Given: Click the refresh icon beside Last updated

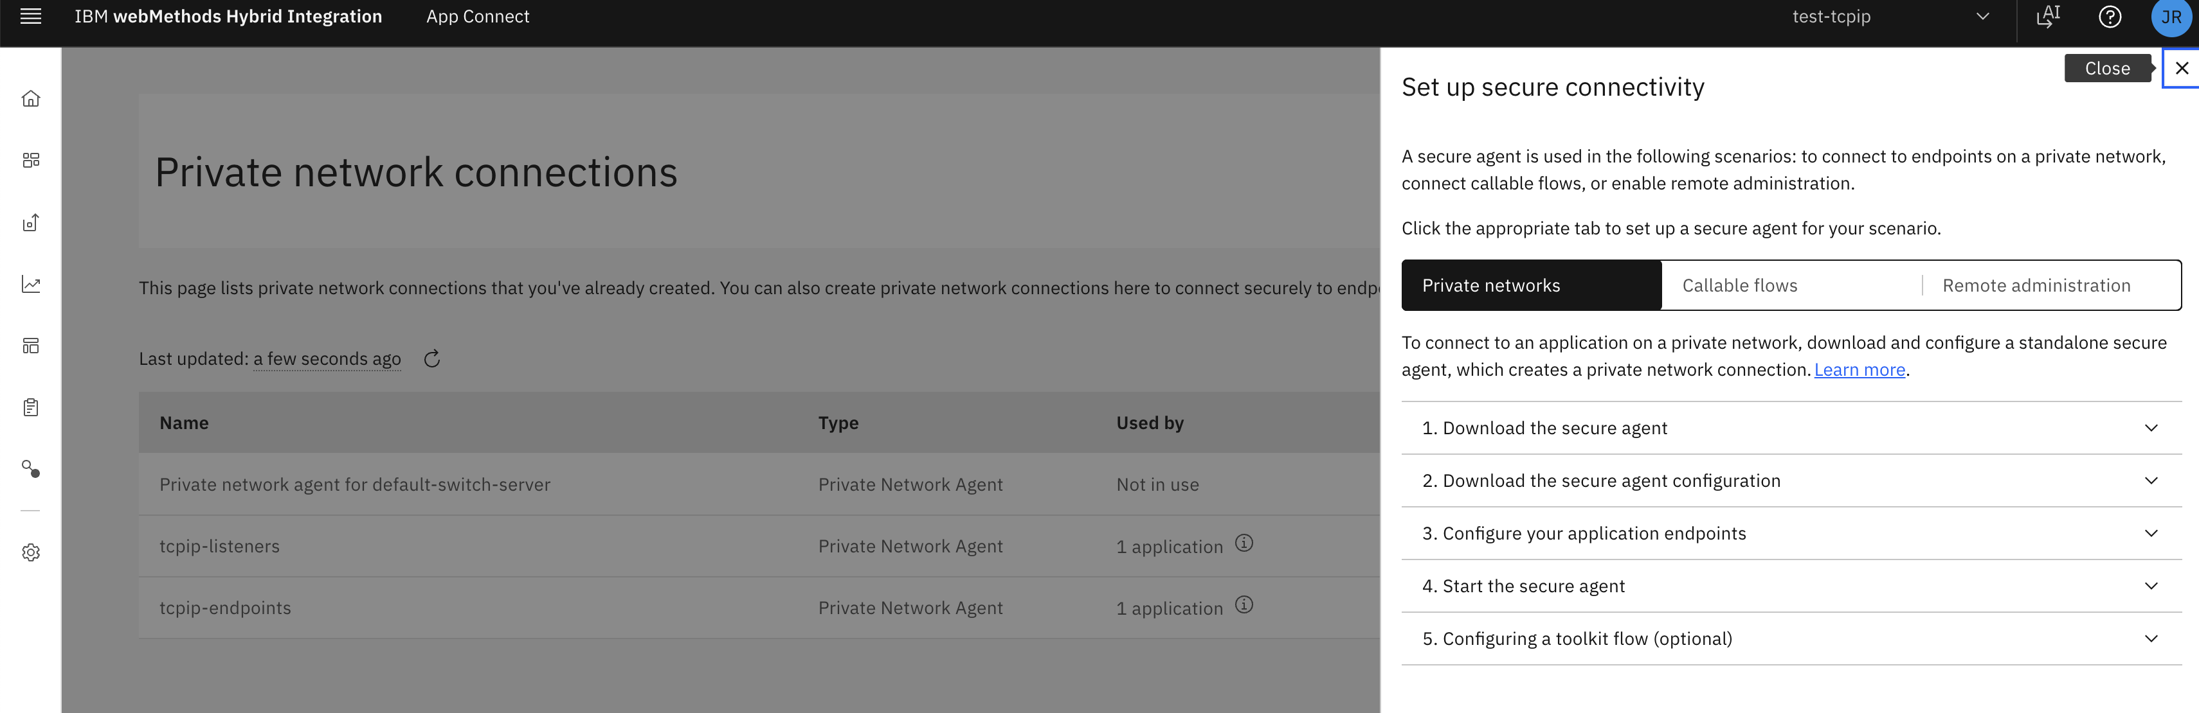Looking at the screenshot, I should [x=432, y=359].
